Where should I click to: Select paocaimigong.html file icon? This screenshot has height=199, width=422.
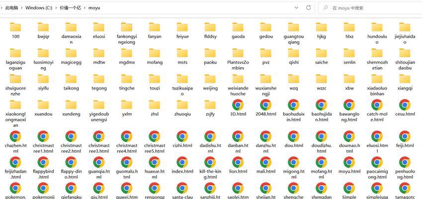coord(377,162)
